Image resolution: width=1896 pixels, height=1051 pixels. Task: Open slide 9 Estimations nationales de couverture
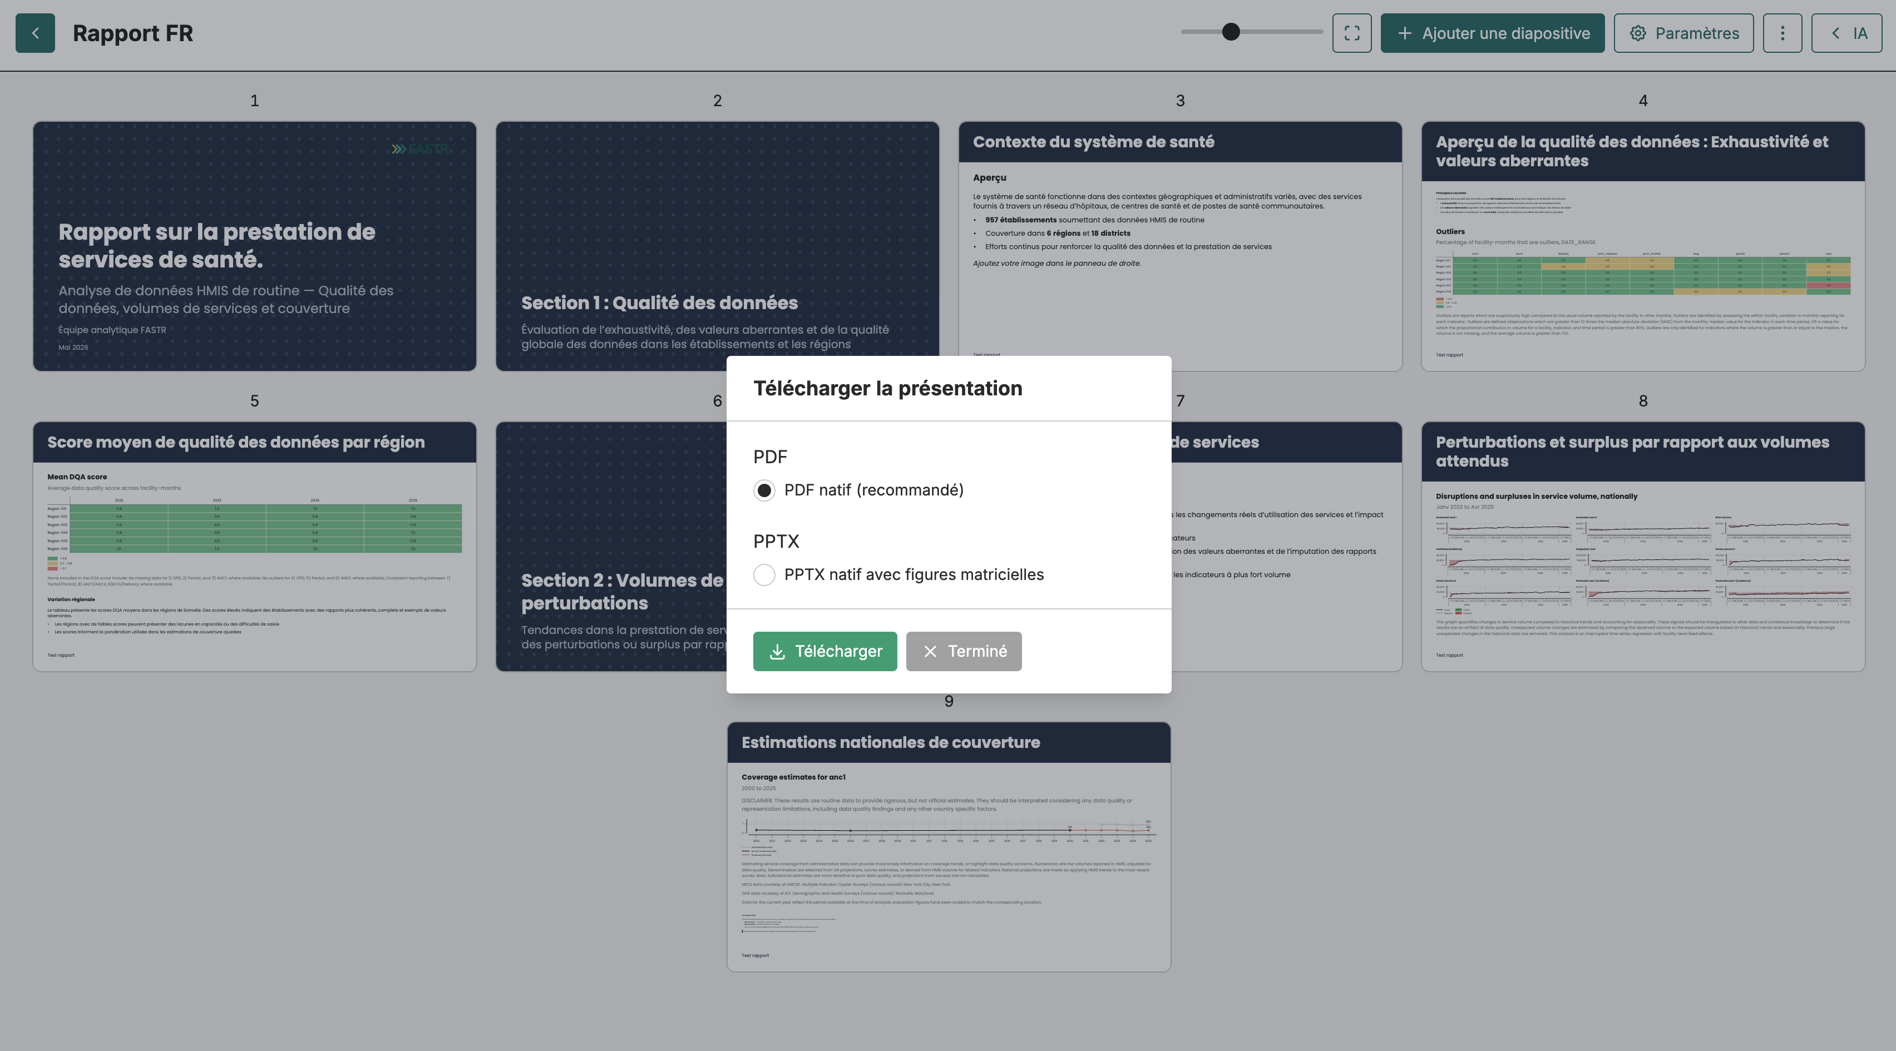coord(949,846)
